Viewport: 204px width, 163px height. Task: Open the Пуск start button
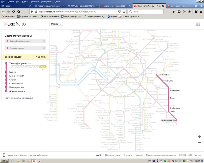(4, 161)
